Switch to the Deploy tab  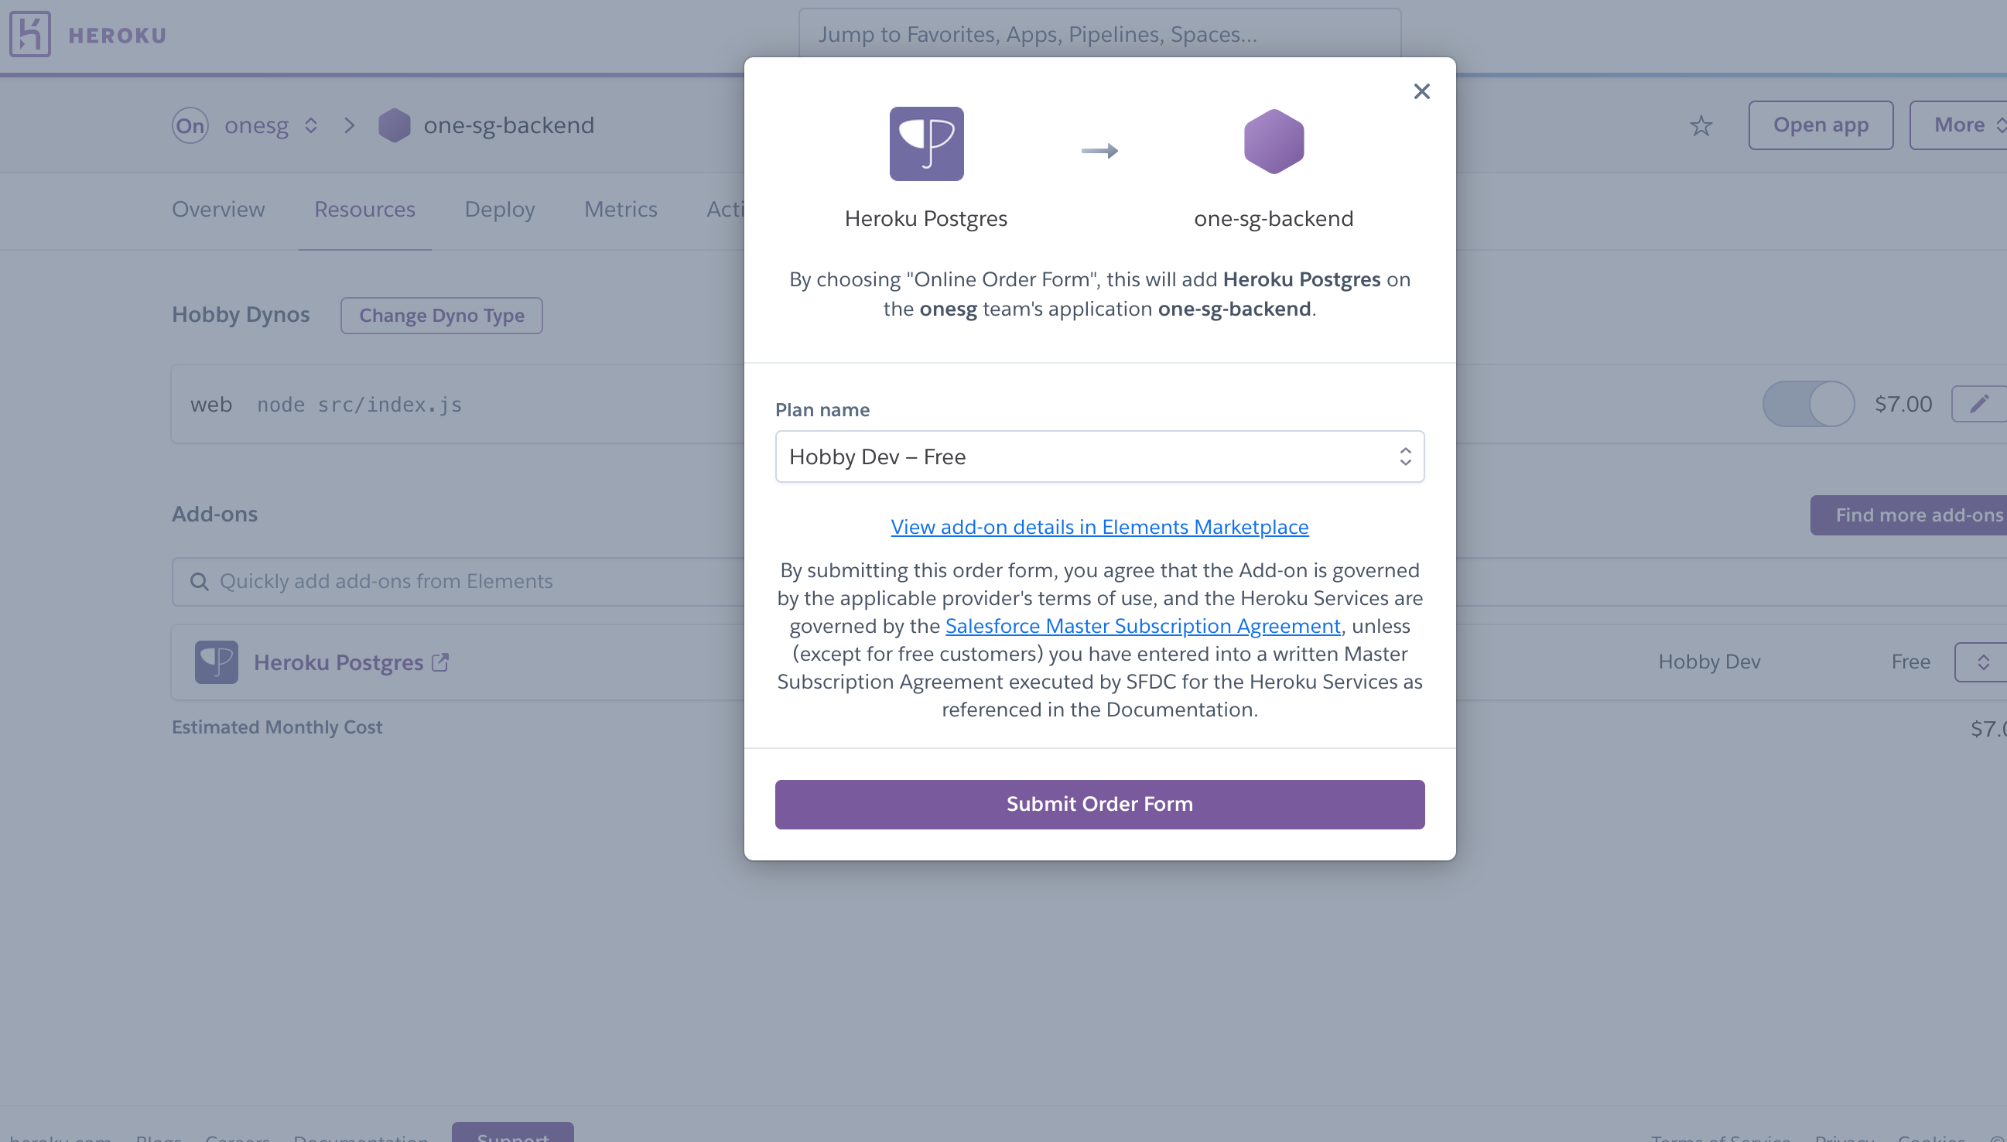coord(501,210)
